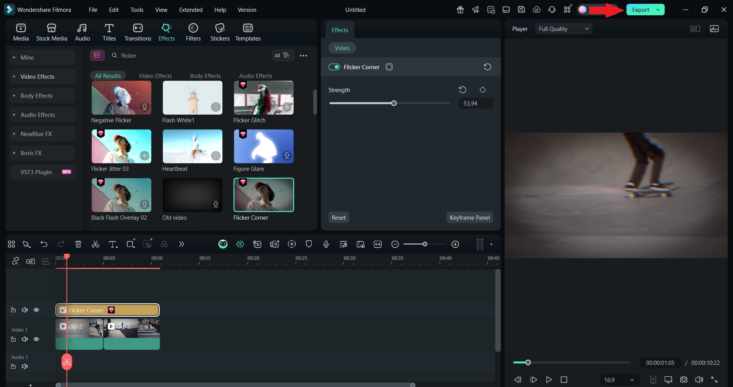The height and width of the screenshot is (387, 733).
Task: Click the Undo icon in the timeline toolbar
Action: pyautogui.click(x=44, y=244)
